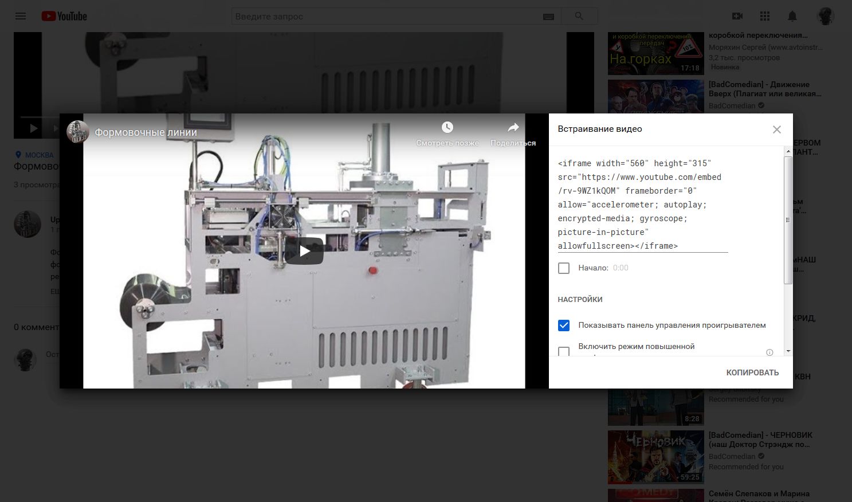
Task: Open the YouTube apps grid
Action: coord(765,16)
